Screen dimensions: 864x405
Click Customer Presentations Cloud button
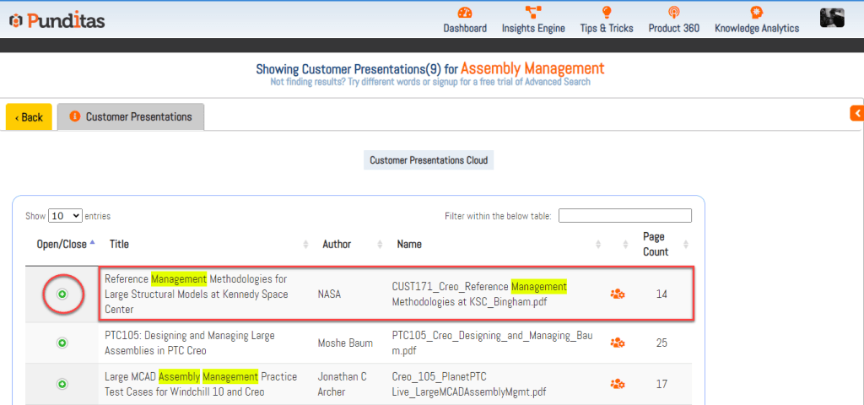(429, 160)
